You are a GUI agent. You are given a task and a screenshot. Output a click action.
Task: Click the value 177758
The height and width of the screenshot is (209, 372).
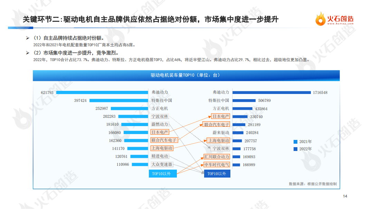pos(249,149)
